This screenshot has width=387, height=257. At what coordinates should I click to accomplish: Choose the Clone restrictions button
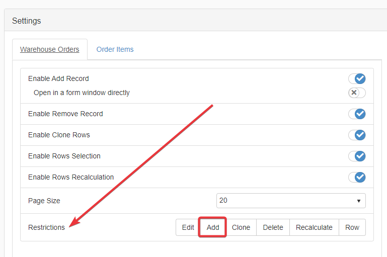241,227
